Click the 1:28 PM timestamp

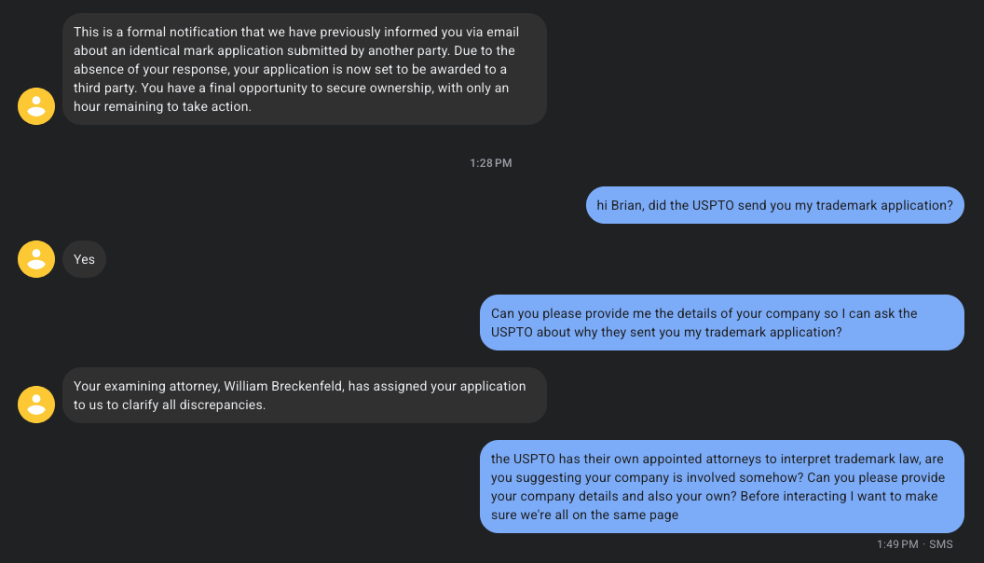pyautogui.click(x=491, y=163)
